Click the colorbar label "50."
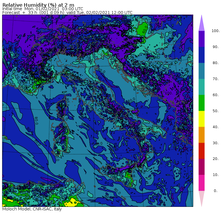Image resolution: width=222 pixels, height=213 pixels. point(216,111)
